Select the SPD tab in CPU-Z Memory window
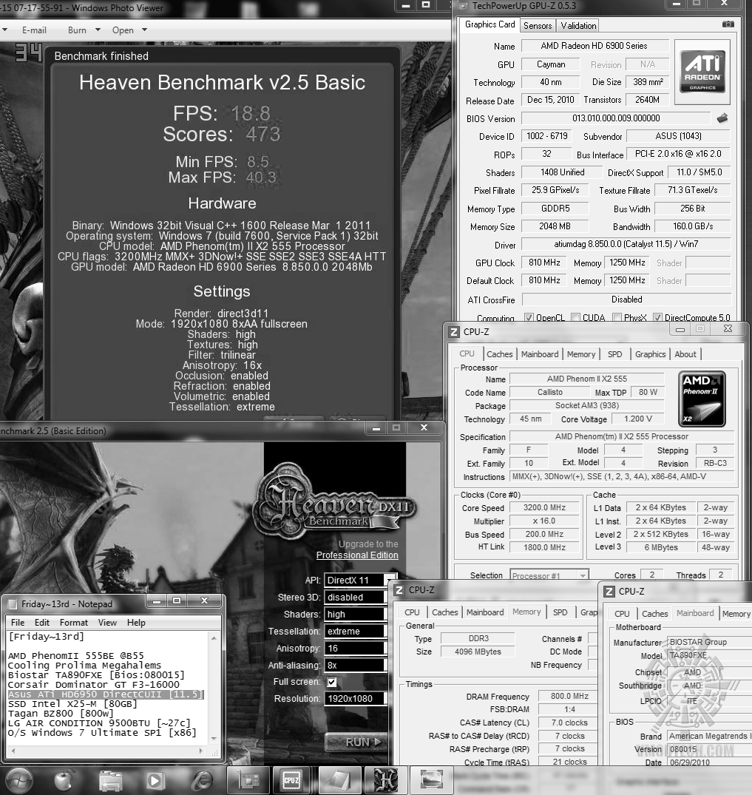This screenshot has height=795, width=752. pyautogui.click(x=560, y=612)
